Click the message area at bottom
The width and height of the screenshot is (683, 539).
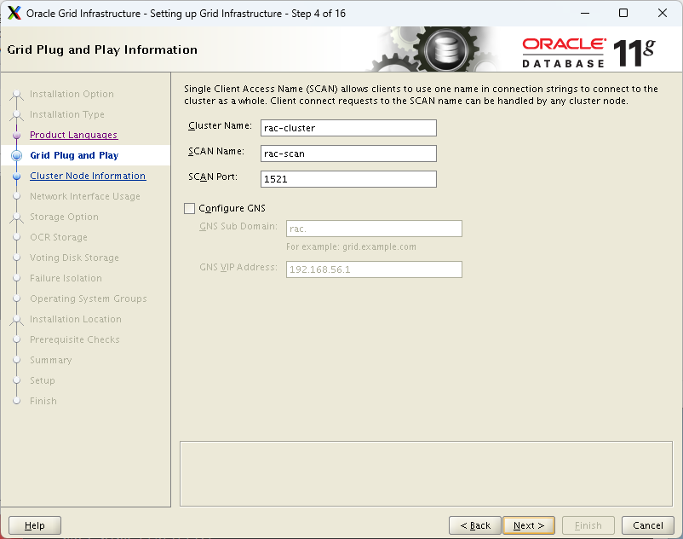[426, 474]
